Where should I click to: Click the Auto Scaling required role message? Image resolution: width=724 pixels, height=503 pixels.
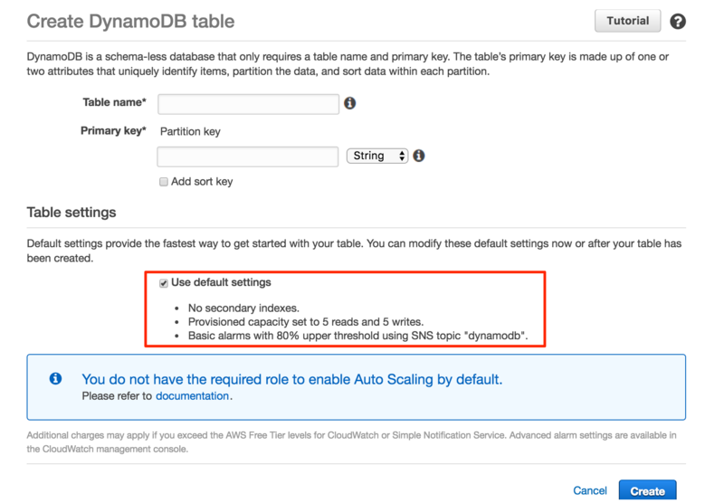click(291, 379)
